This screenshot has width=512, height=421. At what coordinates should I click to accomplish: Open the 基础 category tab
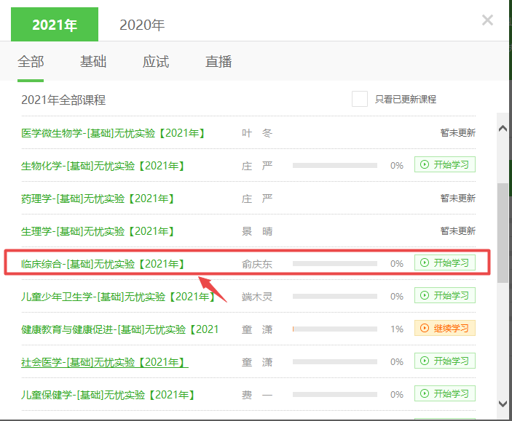pos(93,62)
